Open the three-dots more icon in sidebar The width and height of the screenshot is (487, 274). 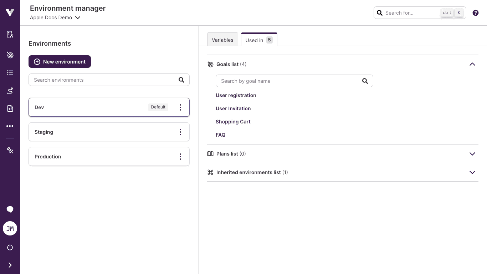[10, 126]
